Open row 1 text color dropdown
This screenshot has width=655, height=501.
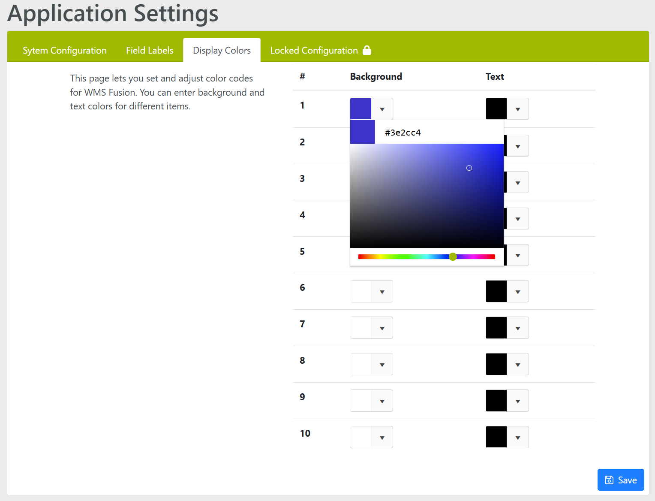click(518, 109)
